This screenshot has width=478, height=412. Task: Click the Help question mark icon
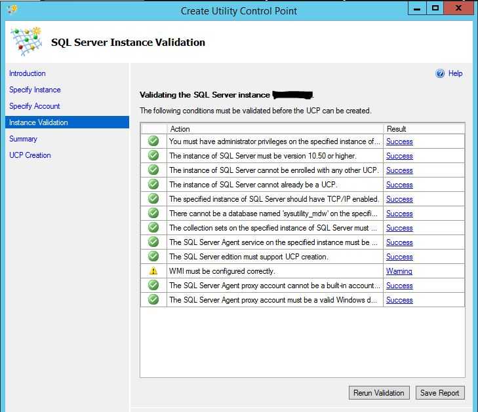pos(440,73)
